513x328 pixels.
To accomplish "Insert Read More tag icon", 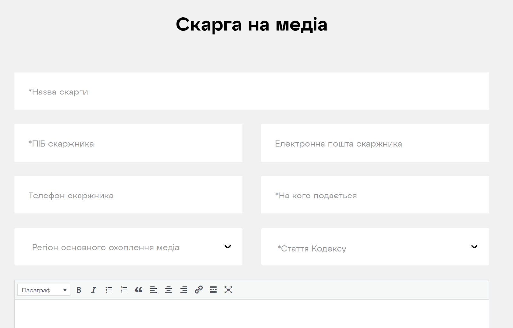I will point(213,290).
